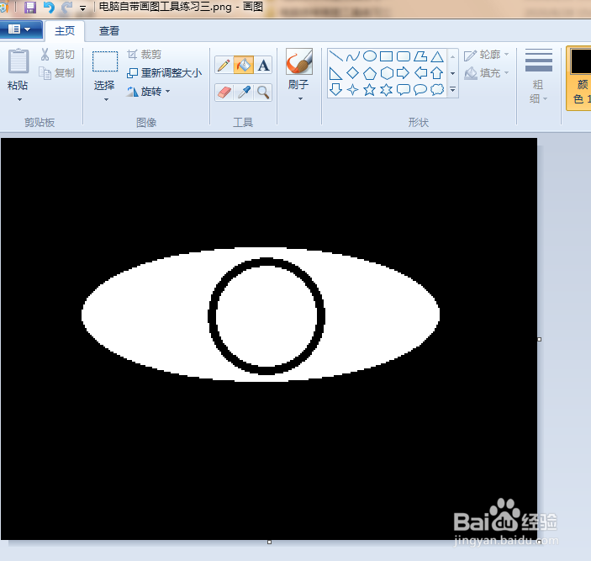Choose the Rounded rectangular callout shape
Viewport: 591px width, 561px height.
(x=404, y=90)
